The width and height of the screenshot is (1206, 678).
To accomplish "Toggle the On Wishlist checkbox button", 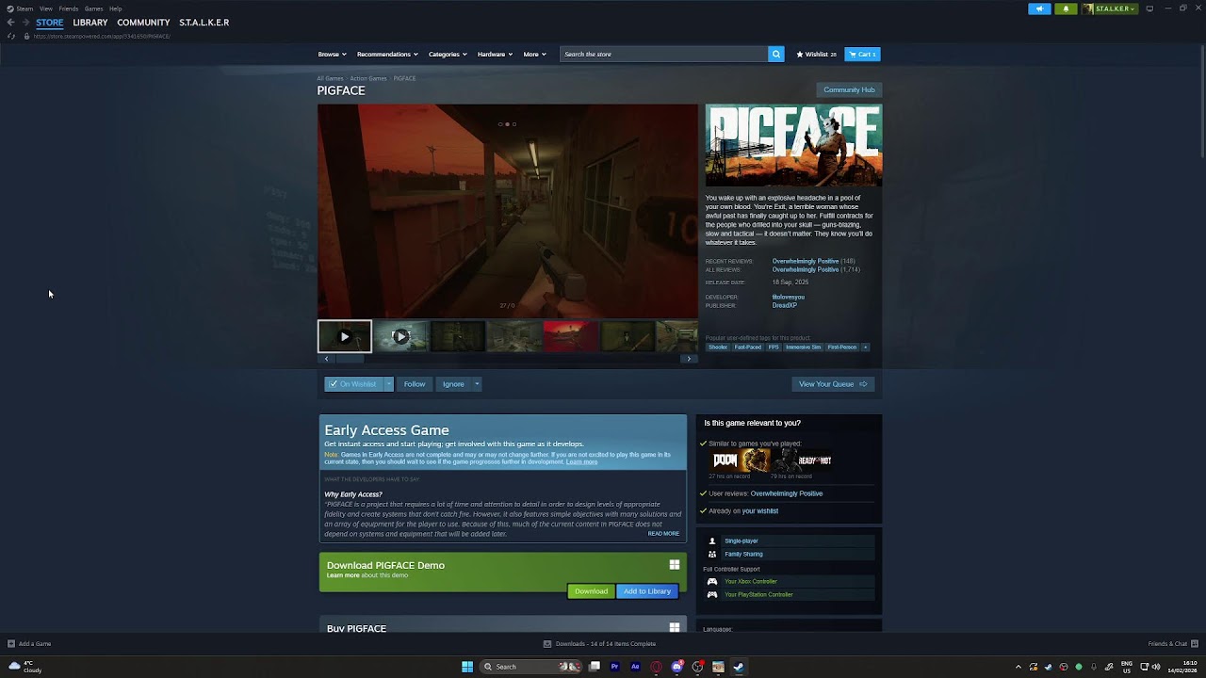I will [354, 384].
